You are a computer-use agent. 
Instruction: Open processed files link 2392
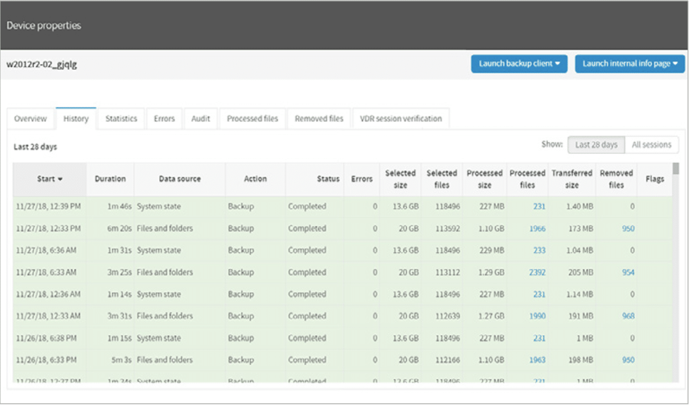[537, 272]
